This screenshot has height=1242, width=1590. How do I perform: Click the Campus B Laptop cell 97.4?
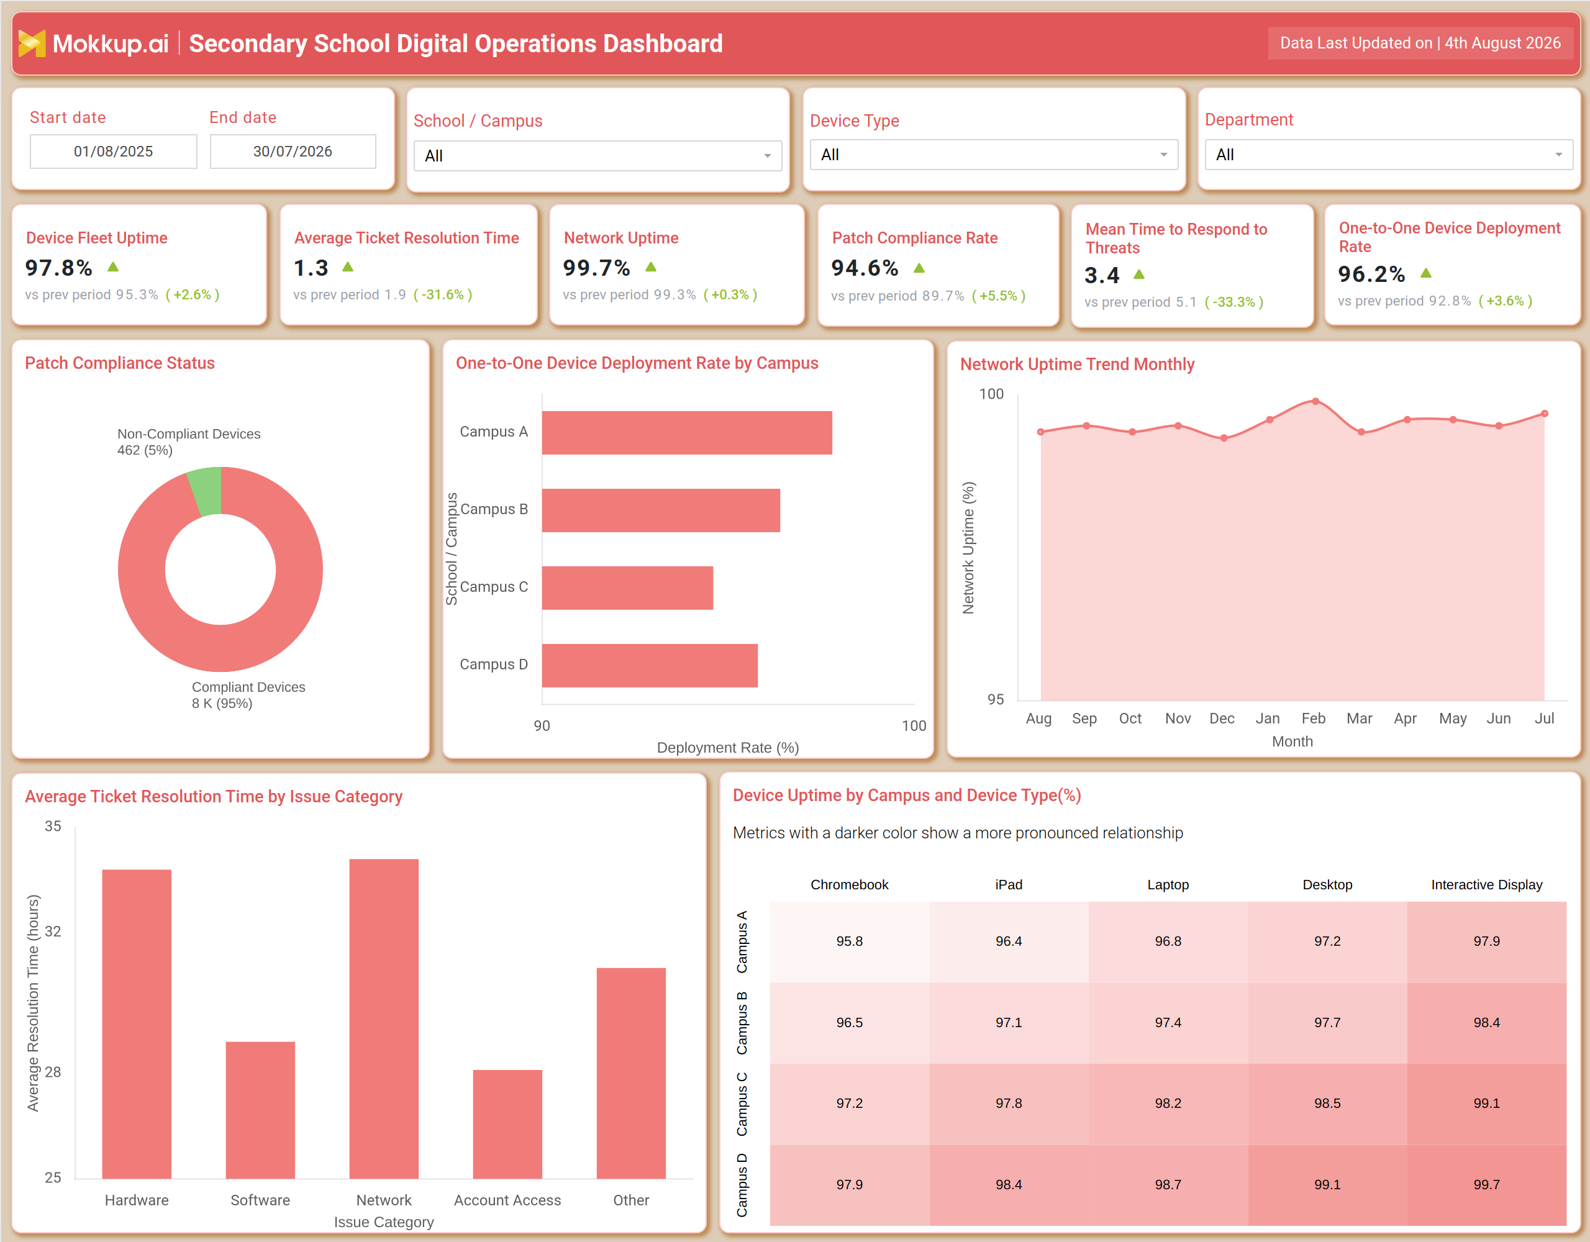coord(1168,1023)
